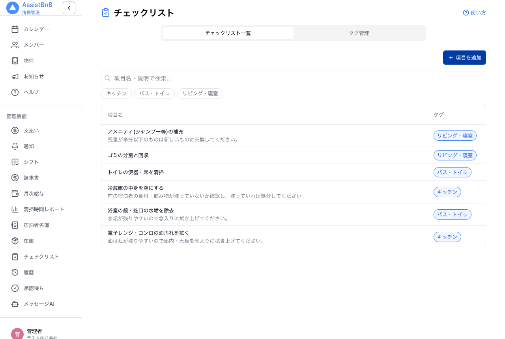Click バス・トイレ tag on トイレの便器 row
The width and height of the screenshot is (505, 339).
tap(453, 172)
